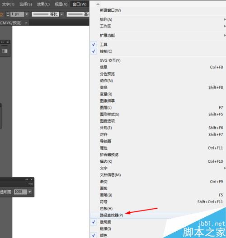Open the 等比 width profile dropdown
The height and width of the screenshot is (238, 226).
tap(61, 14)
